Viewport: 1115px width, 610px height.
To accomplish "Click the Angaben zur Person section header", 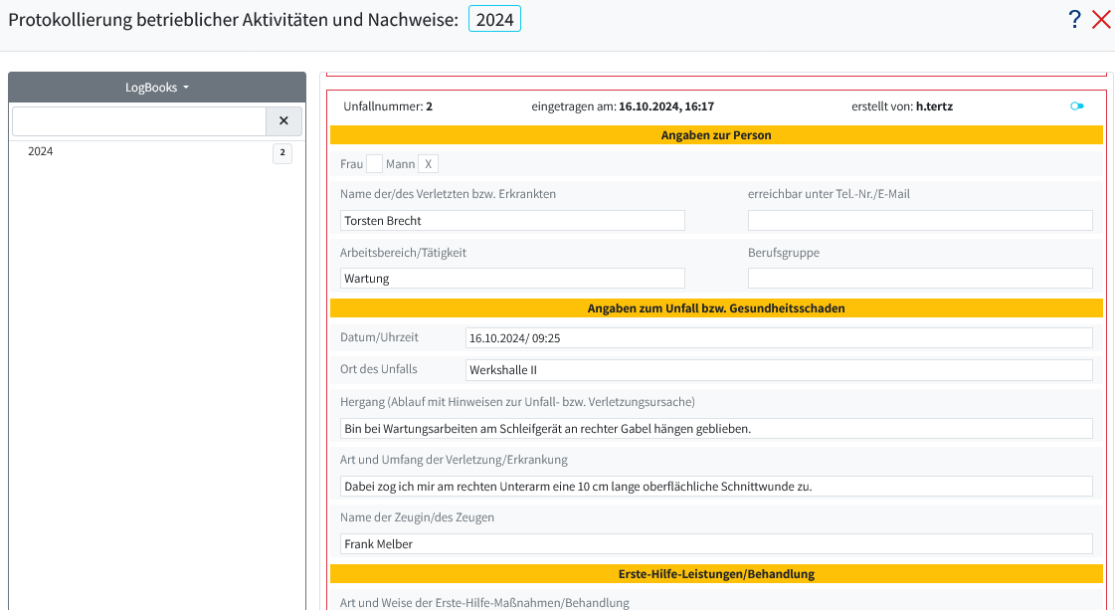I will coord(717,135).
